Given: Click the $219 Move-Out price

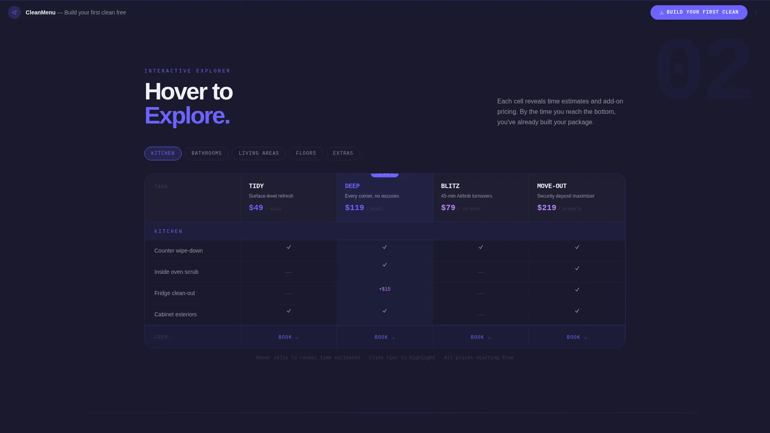Looking at the screenshot, I should click(547, 208).
